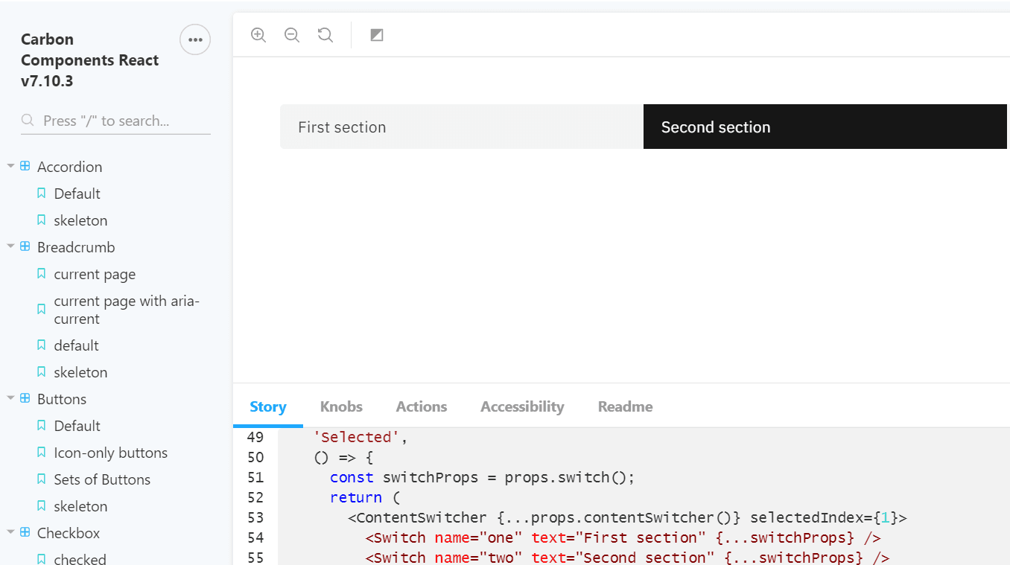Viewport: 1010px width, 565px height.
Task: Open the Sets of Buttons story
Action: tap(102, 479)
